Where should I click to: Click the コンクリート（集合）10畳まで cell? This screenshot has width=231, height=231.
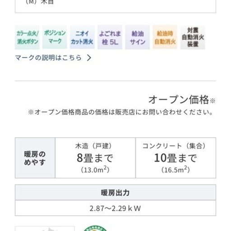(176, 158)
